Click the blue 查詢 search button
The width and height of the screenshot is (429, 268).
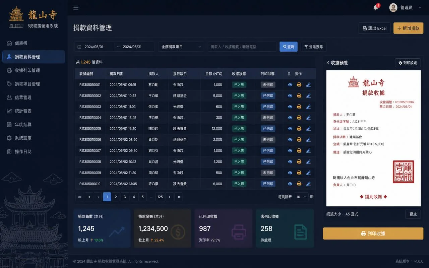289,47
